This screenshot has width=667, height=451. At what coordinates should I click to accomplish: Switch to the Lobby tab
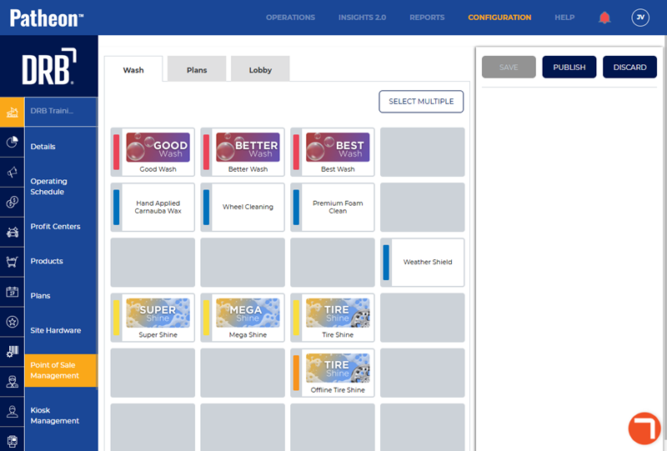point(260,70)
